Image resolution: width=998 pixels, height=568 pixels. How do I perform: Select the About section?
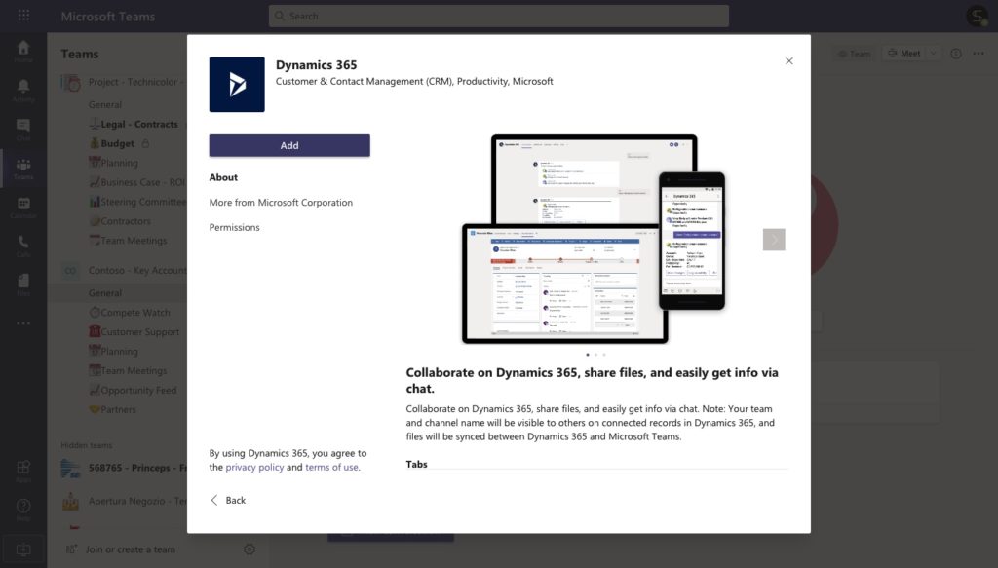(x=223, y=177)
